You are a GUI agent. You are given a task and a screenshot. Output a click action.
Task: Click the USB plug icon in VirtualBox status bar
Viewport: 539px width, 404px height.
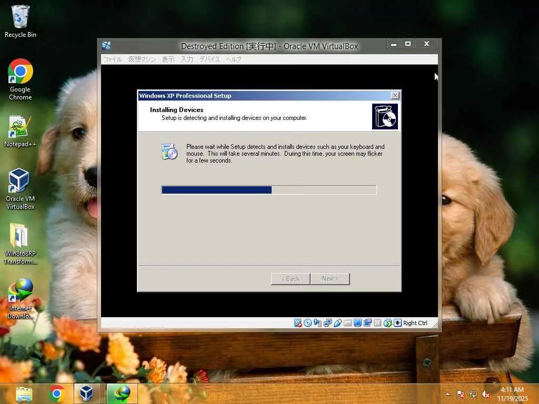(x=337, y=323)
